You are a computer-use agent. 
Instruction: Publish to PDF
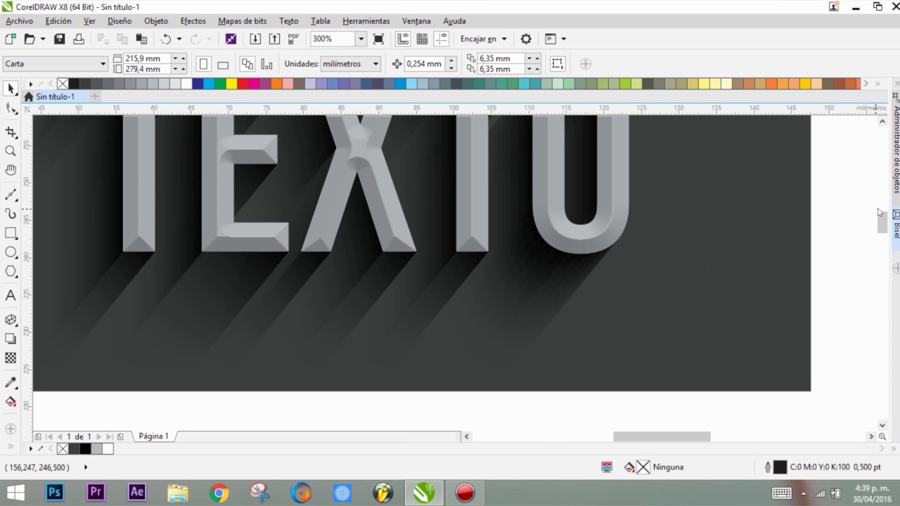point(294,39)
